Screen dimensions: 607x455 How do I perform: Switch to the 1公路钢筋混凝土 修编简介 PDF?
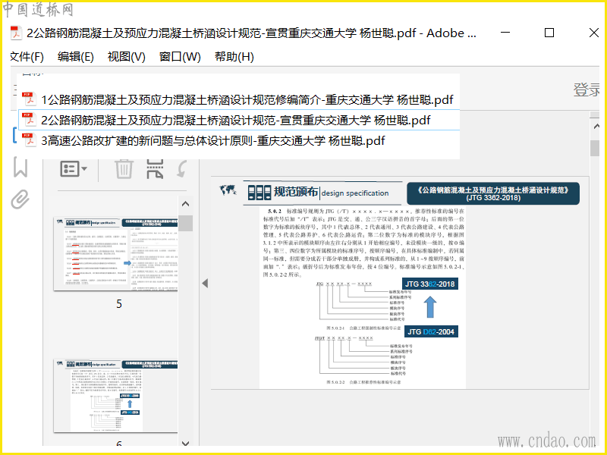(x=239, y=100)
